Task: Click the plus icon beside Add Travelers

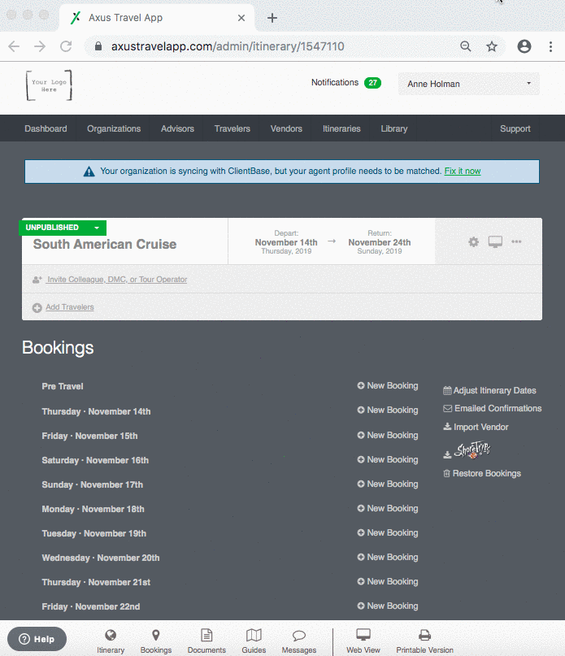Action: click(37, 307)
